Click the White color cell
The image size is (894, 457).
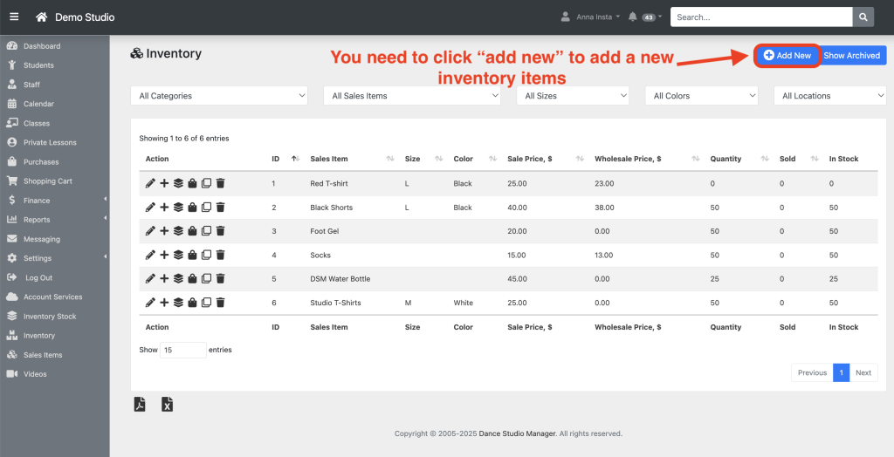point(463,303)
